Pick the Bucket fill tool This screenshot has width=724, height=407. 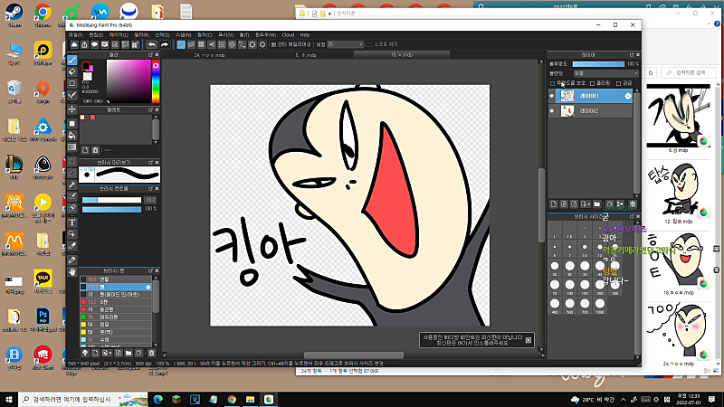[72, 135]
